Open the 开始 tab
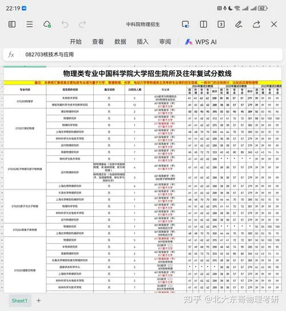The height and width of the screenshot is (311, 286). pyautogui.click(x=76, y=42)
